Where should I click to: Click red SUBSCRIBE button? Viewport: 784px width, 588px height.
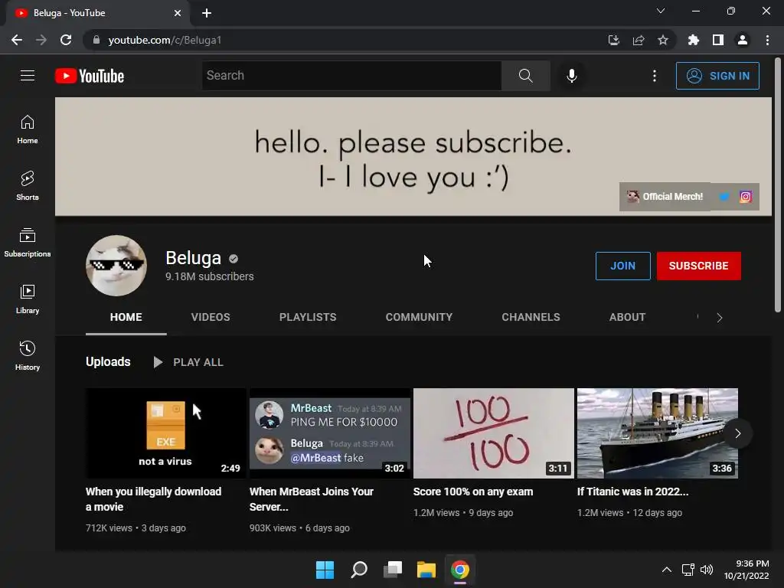pyautogui.click(x=699, y=266)
